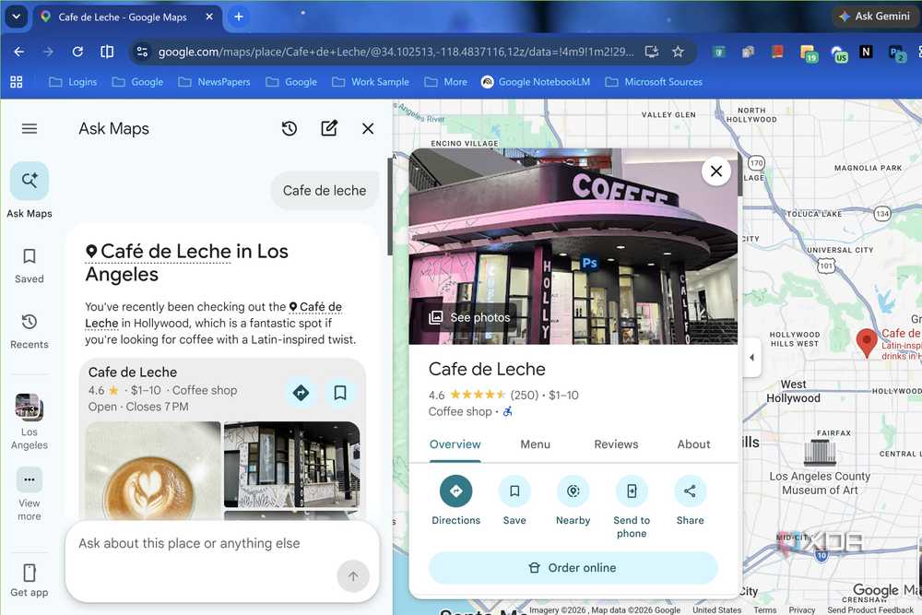922x615 pixels.
Task: Open a new browser tab
Action: coord(239,17)
